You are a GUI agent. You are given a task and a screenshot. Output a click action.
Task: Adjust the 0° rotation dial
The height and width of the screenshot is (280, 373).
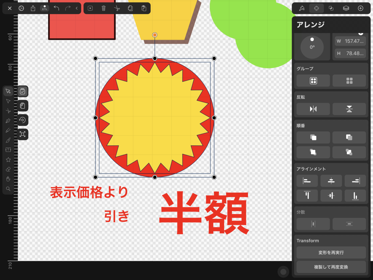(x=312, y=47)
